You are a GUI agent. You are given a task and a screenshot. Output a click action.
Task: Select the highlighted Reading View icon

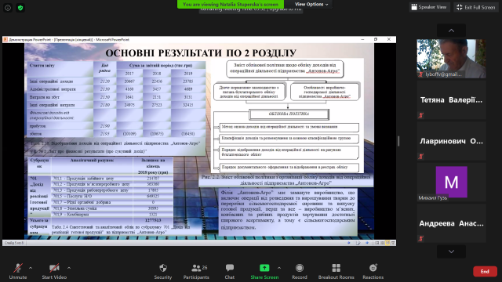(387, 243)
